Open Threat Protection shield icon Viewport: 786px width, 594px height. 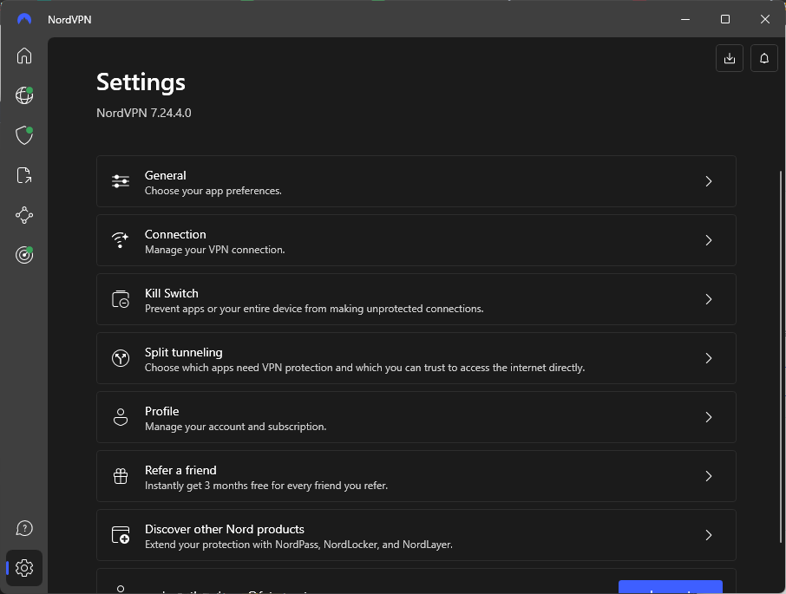click(x=24, y=135)
